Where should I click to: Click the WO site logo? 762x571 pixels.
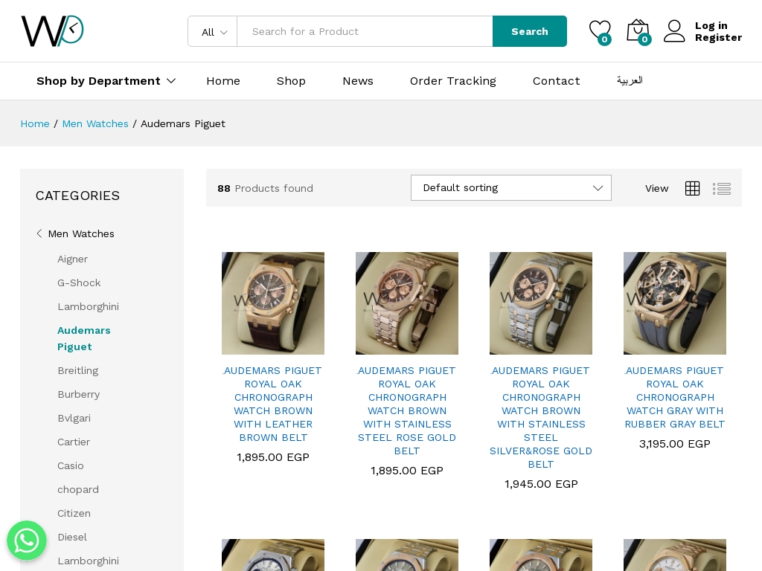(x=52, y=30)
